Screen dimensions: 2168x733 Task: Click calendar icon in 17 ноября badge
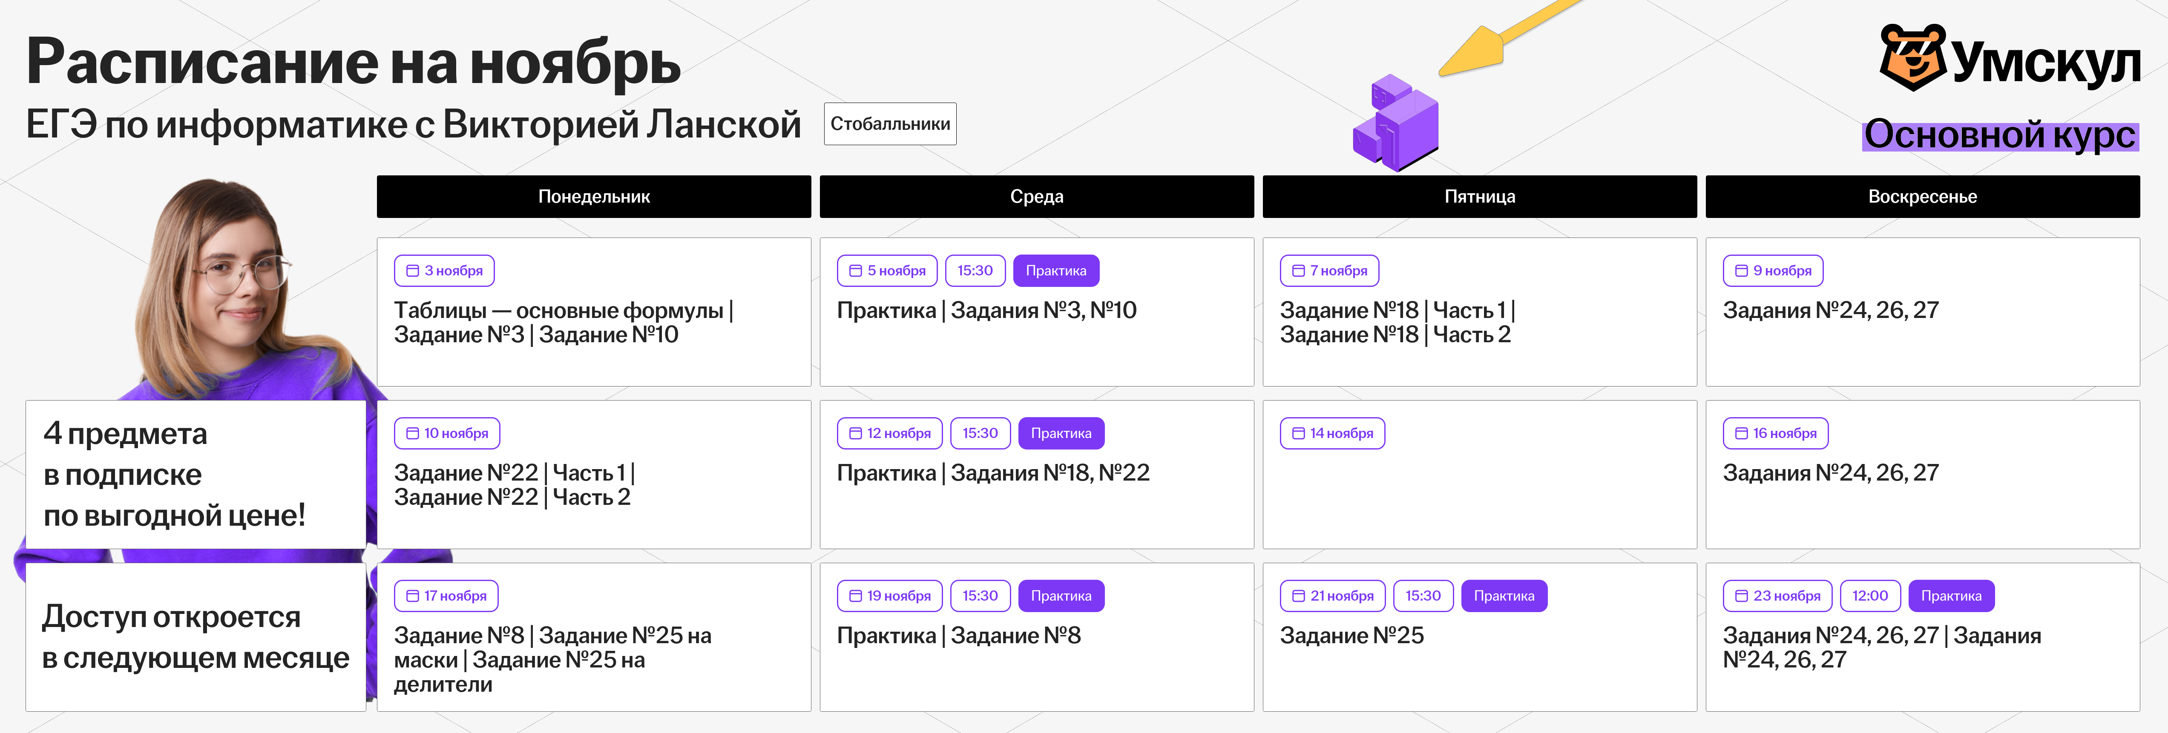pos(412,596)
